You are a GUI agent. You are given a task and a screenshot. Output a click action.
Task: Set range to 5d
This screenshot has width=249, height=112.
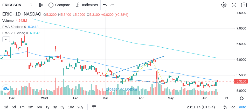tap(14, 107)
